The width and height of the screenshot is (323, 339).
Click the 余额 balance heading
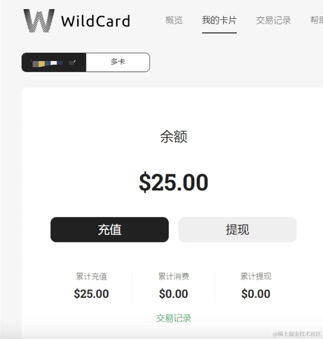tap(174, 137)
